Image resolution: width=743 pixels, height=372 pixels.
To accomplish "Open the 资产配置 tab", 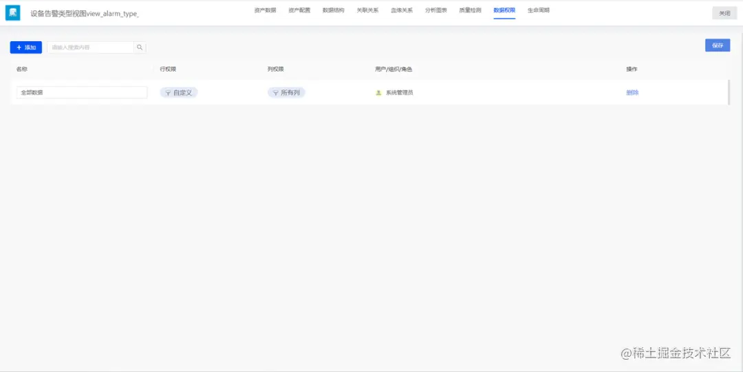I will [x=299, y=10].
